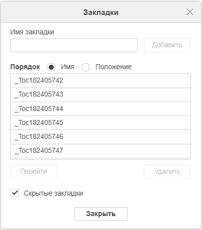
Task: Close the Закладки dialog with the X icon
Action: pos(190,12)
